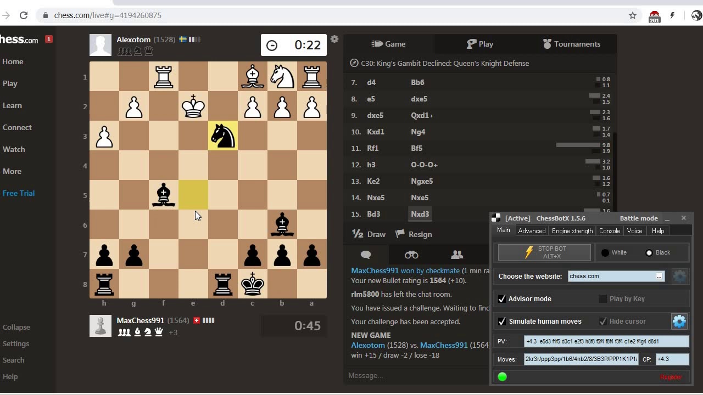Screen dimensions: 703x395
Task: Open the notification badge beside chess.com logo
Action: pos(49,39)
